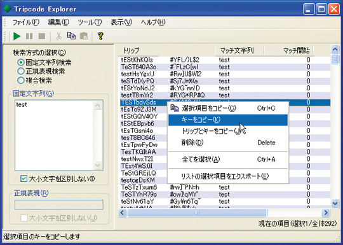Choose 選択項目をコピー(C) in context menu
Viewport: 343px width, 245px height.
pos(228,108)
